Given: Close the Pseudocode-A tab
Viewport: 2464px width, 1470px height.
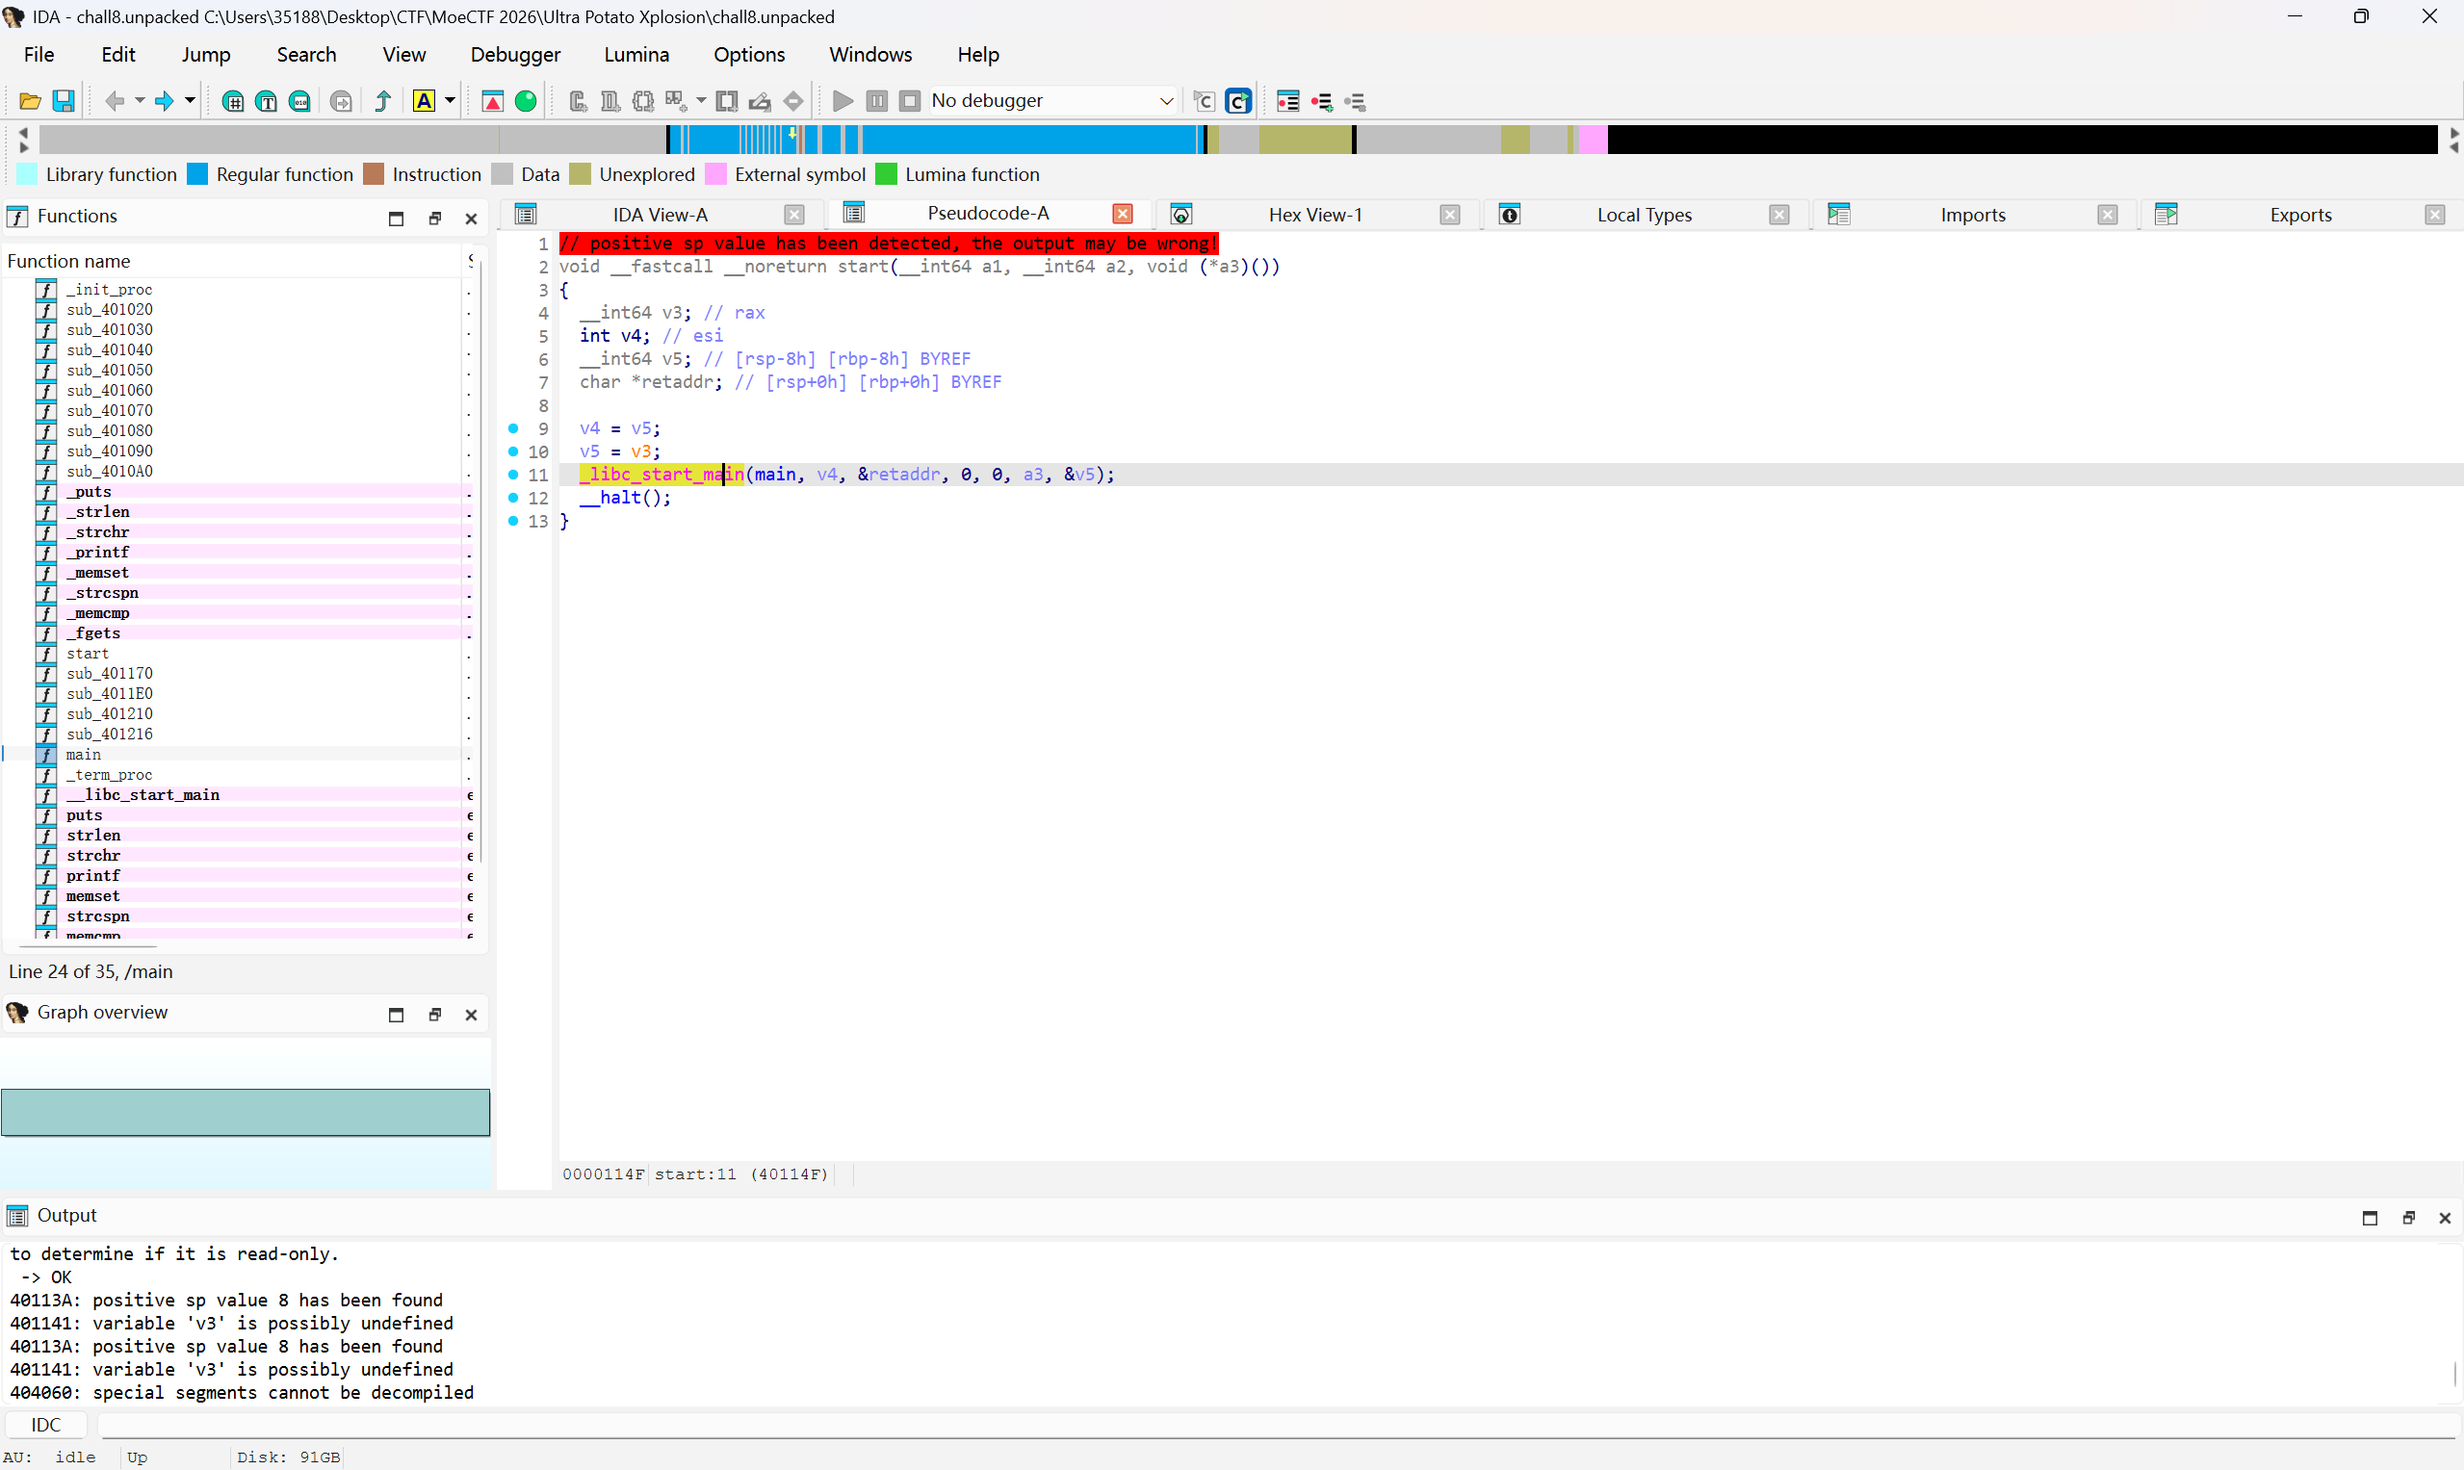Looking at the screenshot, I should tap(1123, 214).
